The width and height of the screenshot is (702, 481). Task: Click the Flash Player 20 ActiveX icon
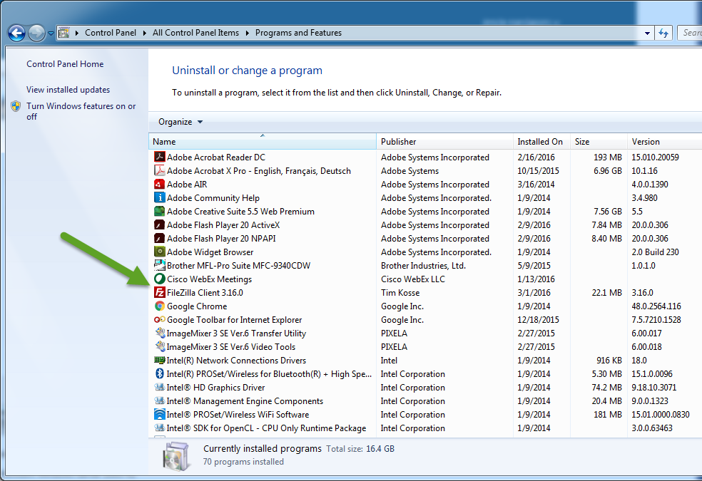pos(159,225)
